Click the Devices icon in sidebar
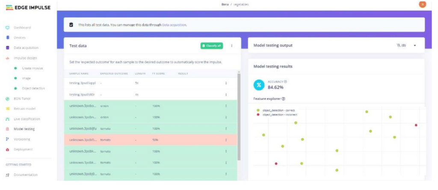This screenshot has width=438, height=190. [7, 38]
